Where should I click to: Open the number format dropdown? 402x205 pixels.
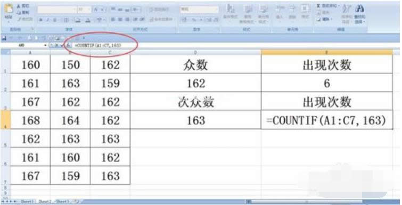(x=217, y=10)
